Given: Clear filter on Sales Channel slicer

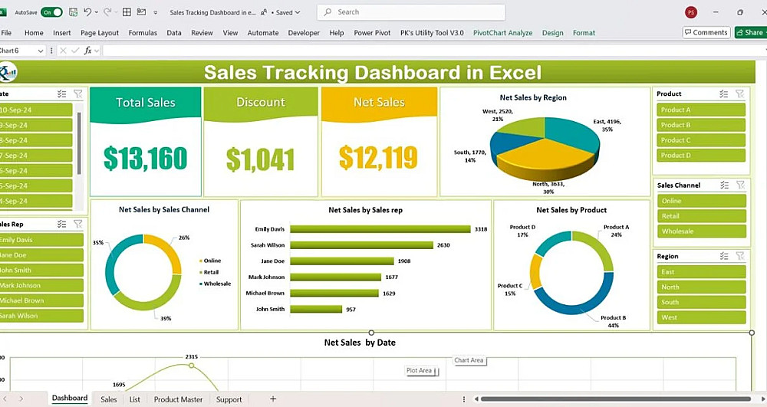Looking at the screenshot, I should coord(741,185).
